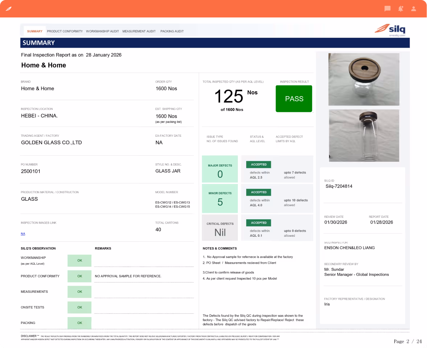427x348 pixels.
Task: Click the Silq-7204814 ID value
Action: tap(339, 186)
